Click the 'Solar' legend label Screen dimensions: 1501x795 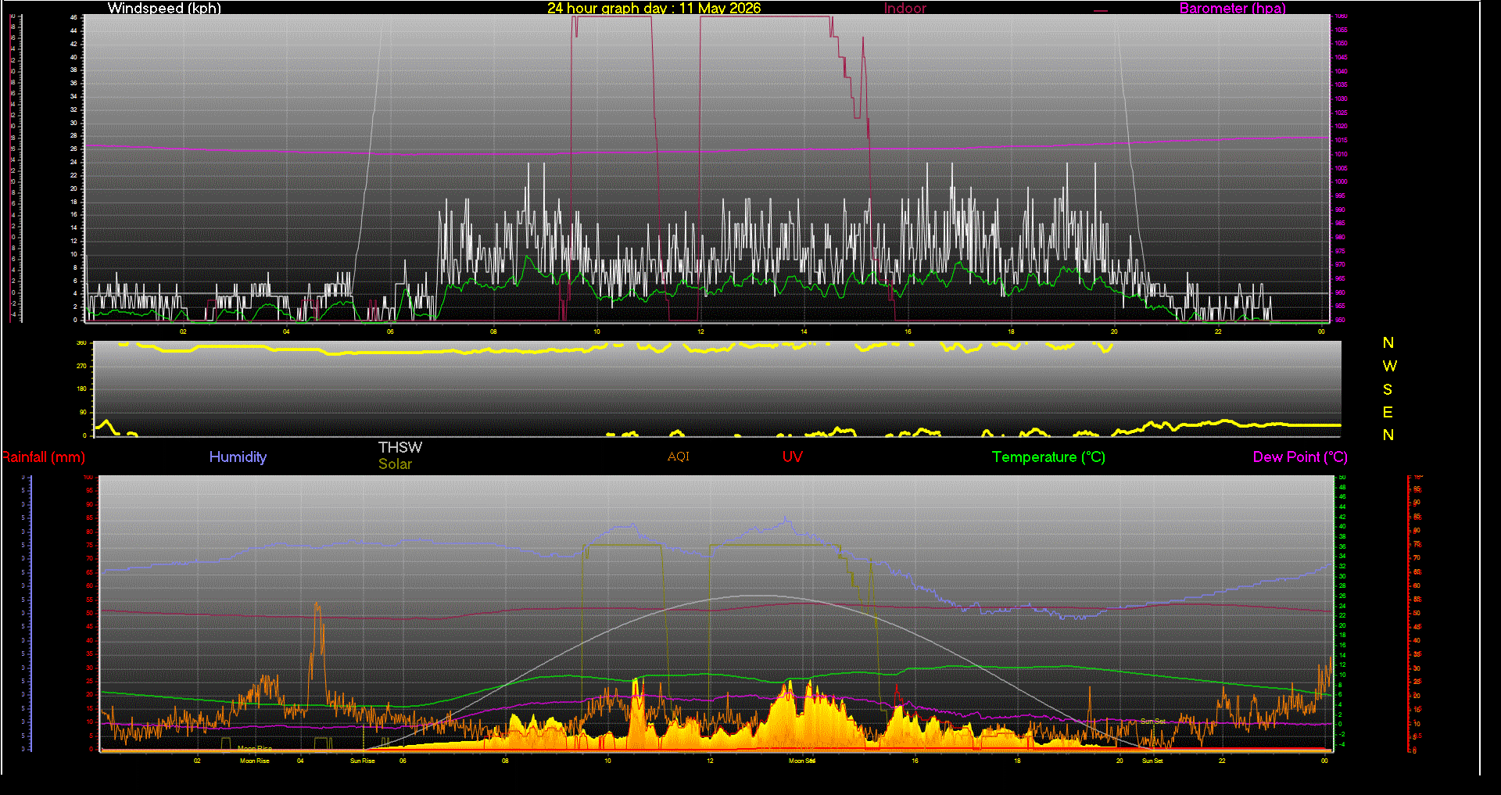(x=395, y=464)
